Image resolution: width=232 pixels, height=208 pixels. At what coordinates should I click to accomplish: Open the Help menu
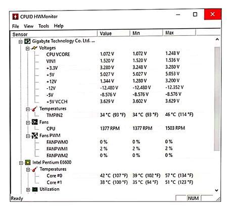click(59, 26)
